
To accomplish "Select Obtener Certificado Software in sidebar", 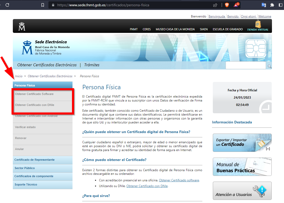I will point(34,94).
